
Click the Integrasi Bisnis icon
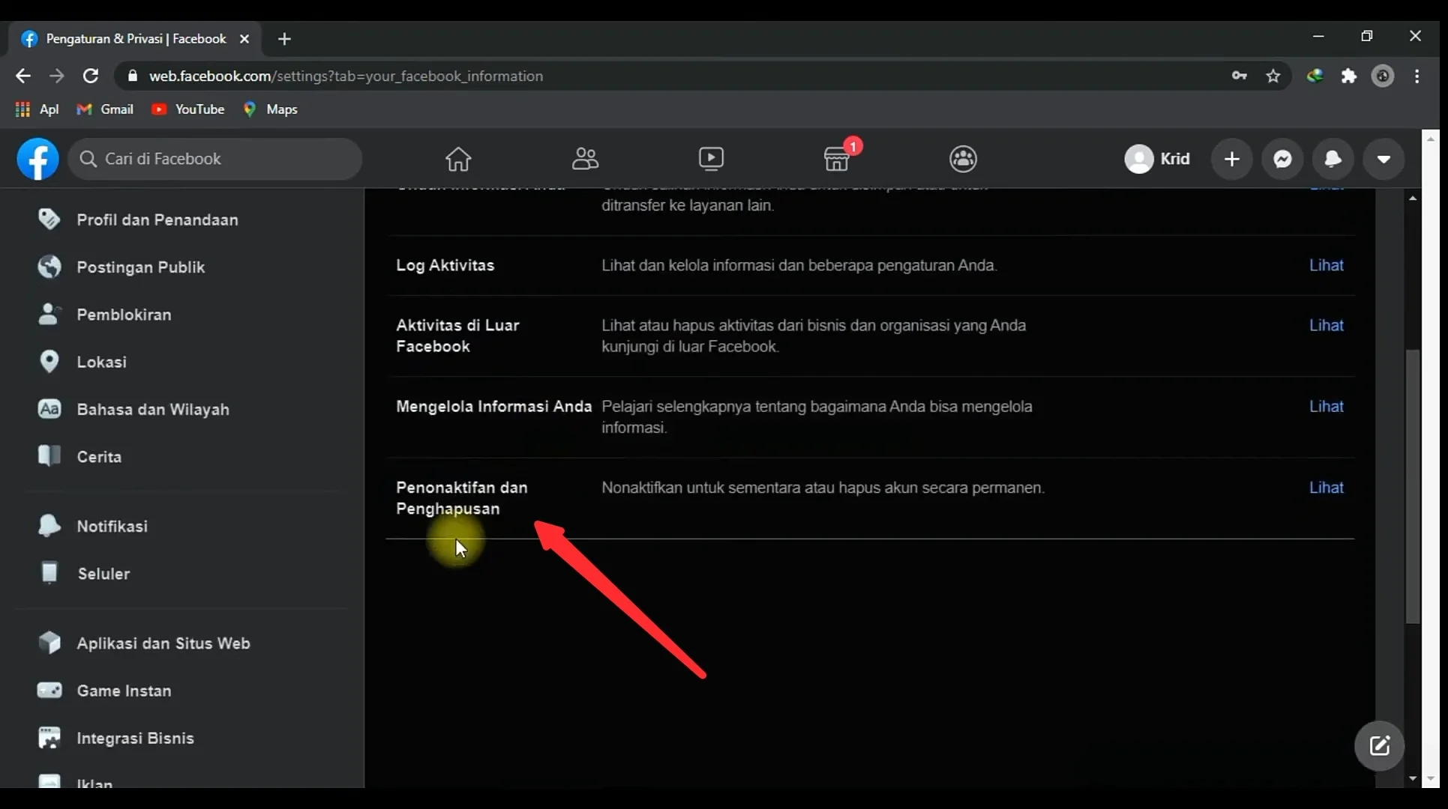coord(49,738)
